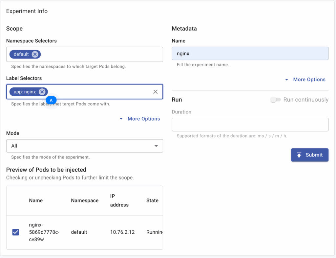The height and width of the screenshot is (258, 336).
Task: Remove the app: nginx label chip
Action: coord(42,92)
